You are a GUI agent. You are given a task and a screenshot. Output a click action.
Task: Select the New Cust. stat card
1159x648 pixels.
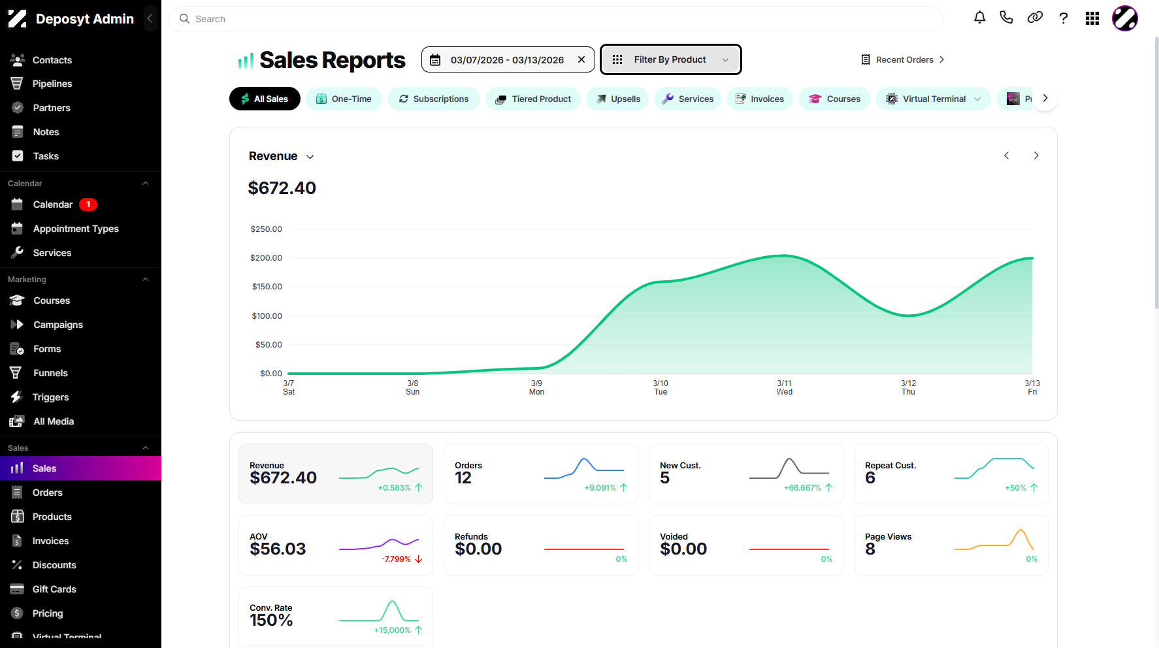click(x=746, y=474)
